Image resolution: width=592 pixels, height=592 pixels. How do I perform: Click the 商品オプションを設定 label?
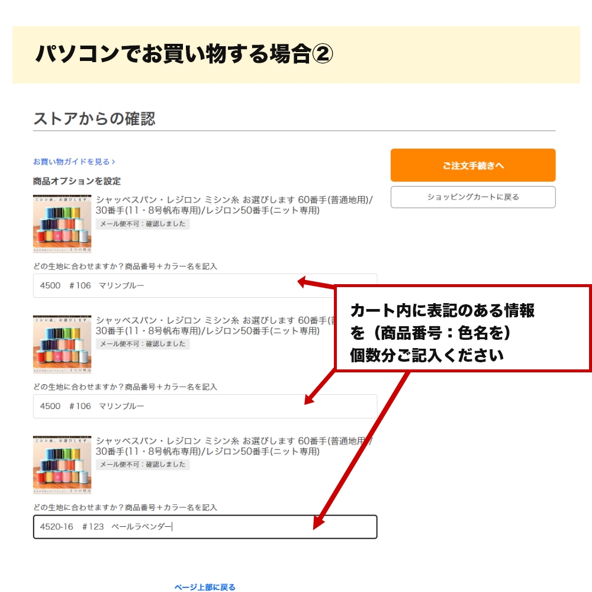point(76,181)
